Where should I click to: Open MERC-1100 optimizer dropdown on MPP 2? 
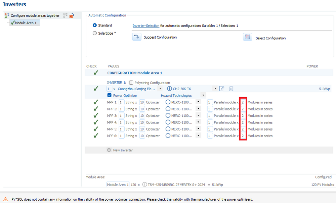coord(199,109)
